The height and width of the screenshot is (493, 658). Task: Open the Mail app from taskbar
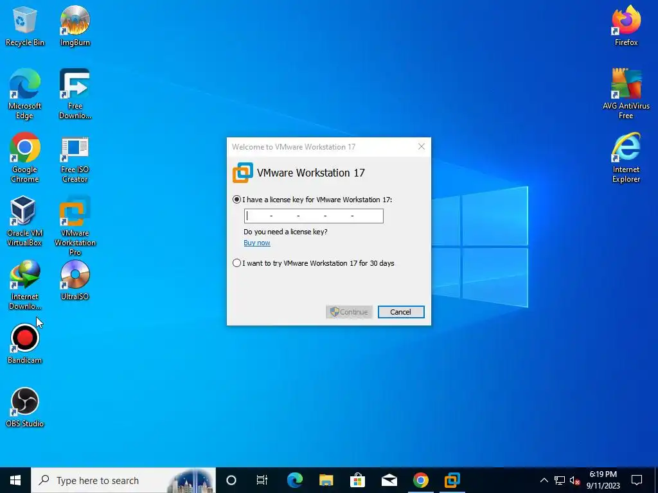click(x=389, y=480)
